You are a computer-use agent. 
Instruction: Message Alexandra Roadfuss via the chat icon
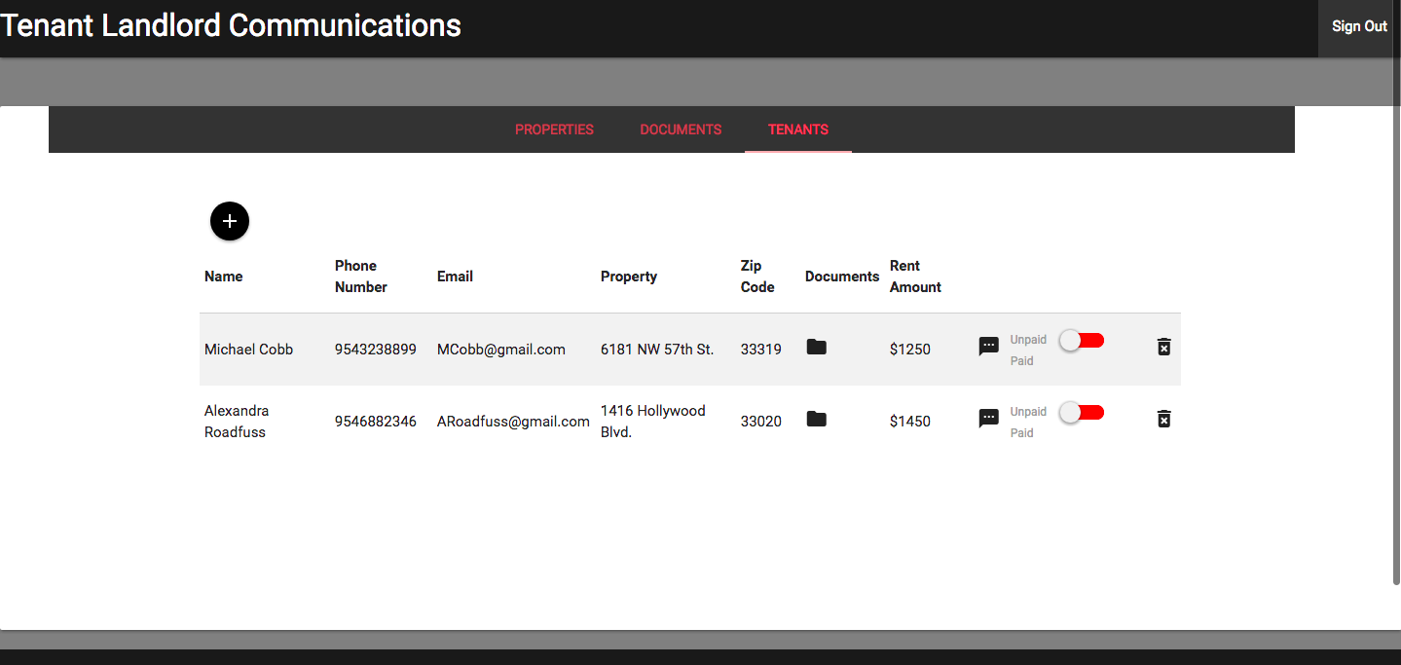(x=988, y=418)
